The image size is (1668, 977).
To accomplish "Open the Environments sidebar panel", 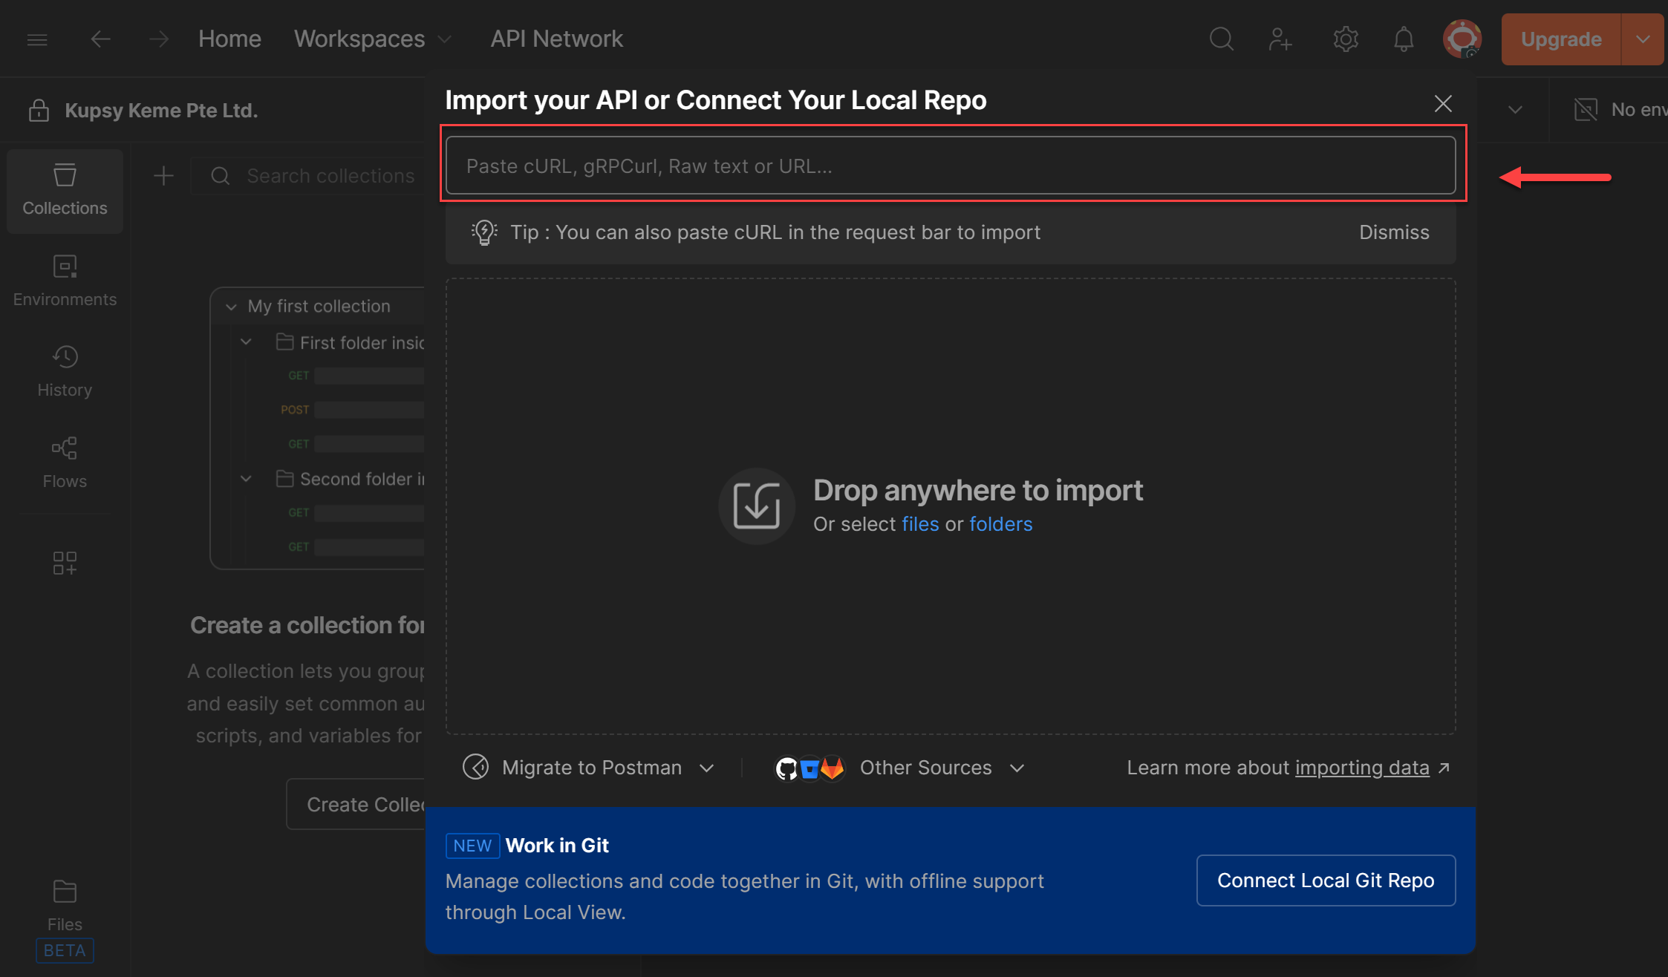I will pos(65,281).
